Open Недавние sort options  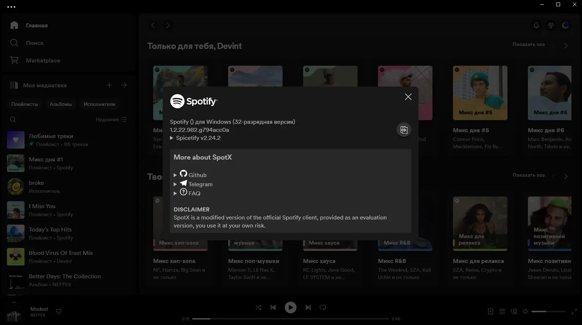point(111,119)
